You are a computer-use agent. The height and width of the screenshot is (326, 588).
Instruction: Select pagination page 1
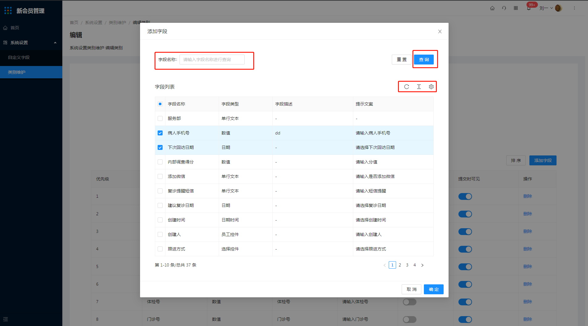pyautogui.click(x=392, y=265)
